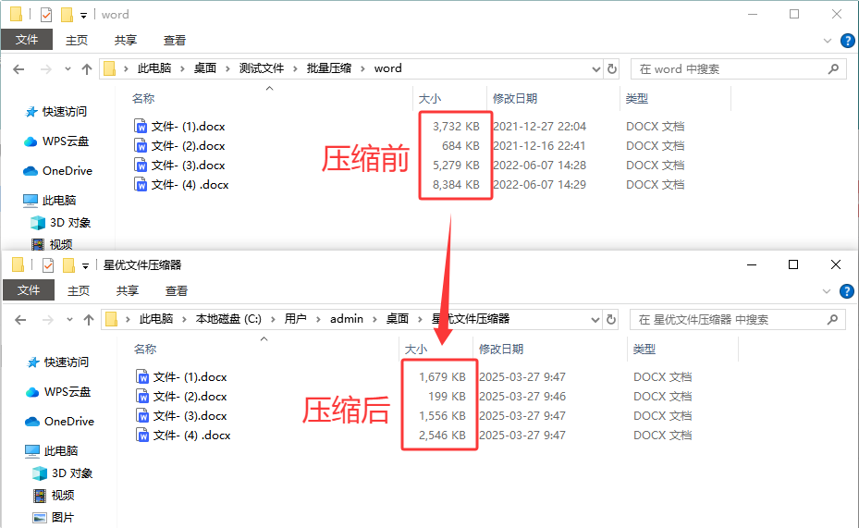Viewport: 859px width, 528px height.
Task: Open 查看 tab in the 星优文件压缩器 window
Action: coord(177,291)
